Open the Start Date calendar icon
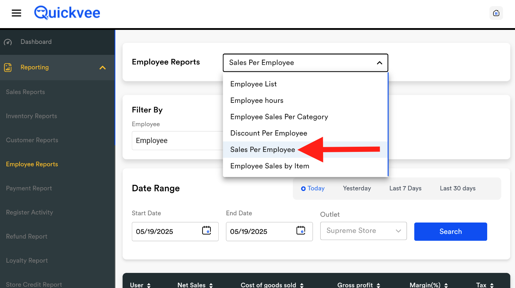 point(206,231)
